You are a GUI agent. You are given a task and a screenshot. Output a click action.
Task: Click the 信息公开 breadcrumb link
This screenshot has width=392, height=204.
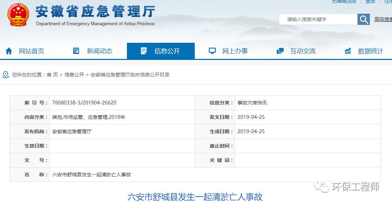click(x=74, y=75)
